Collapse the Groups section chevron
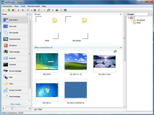The height and width of the screenshot is (115, 154). 121,14
